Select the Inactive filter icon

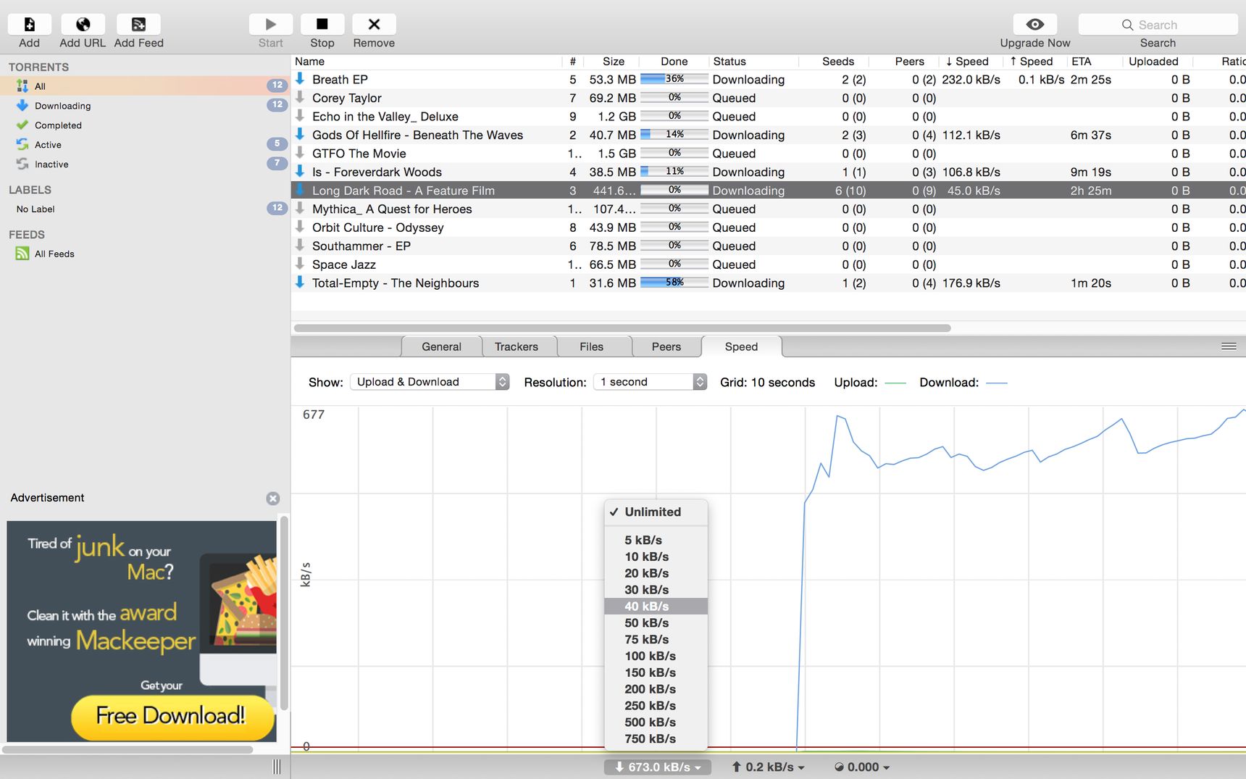22,164
